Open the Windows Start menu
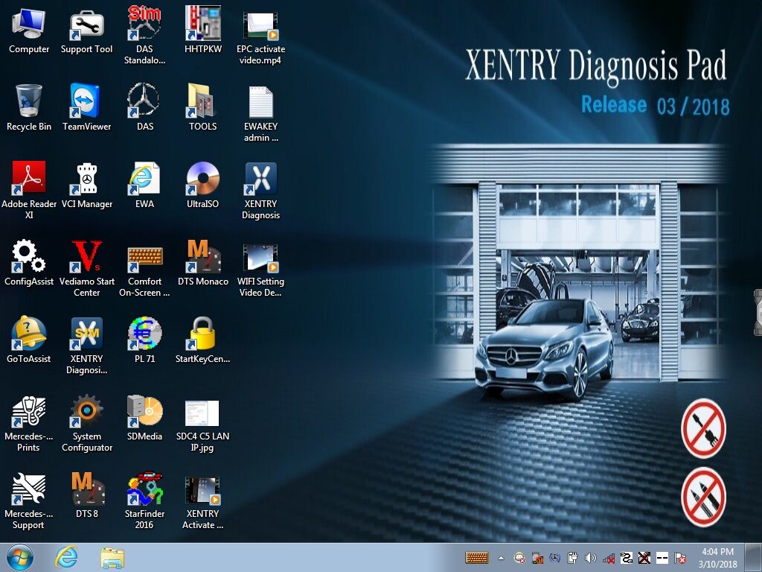The height and width of the screenshot is (572, 762). tap(19, 557)
